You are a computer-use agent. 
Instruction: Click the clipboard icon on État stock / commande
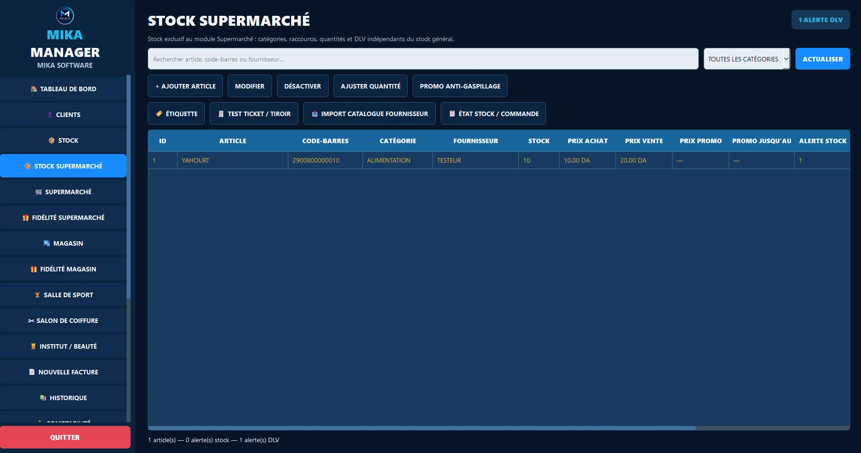point(452,114)
